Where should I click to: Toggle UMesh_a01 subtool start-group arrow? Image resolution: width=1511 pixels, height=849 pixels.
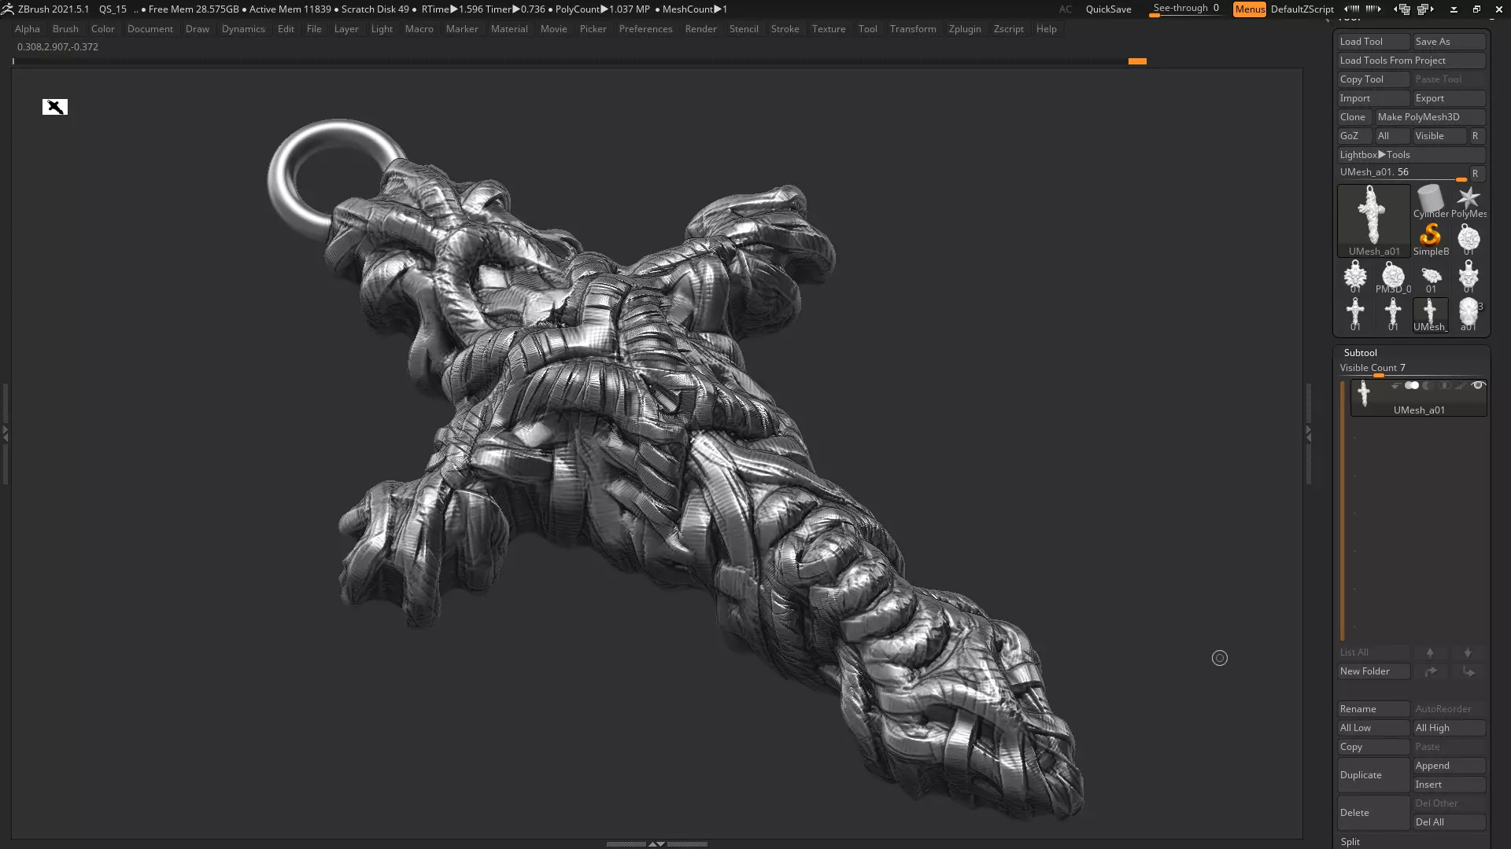coord(1395,386)
